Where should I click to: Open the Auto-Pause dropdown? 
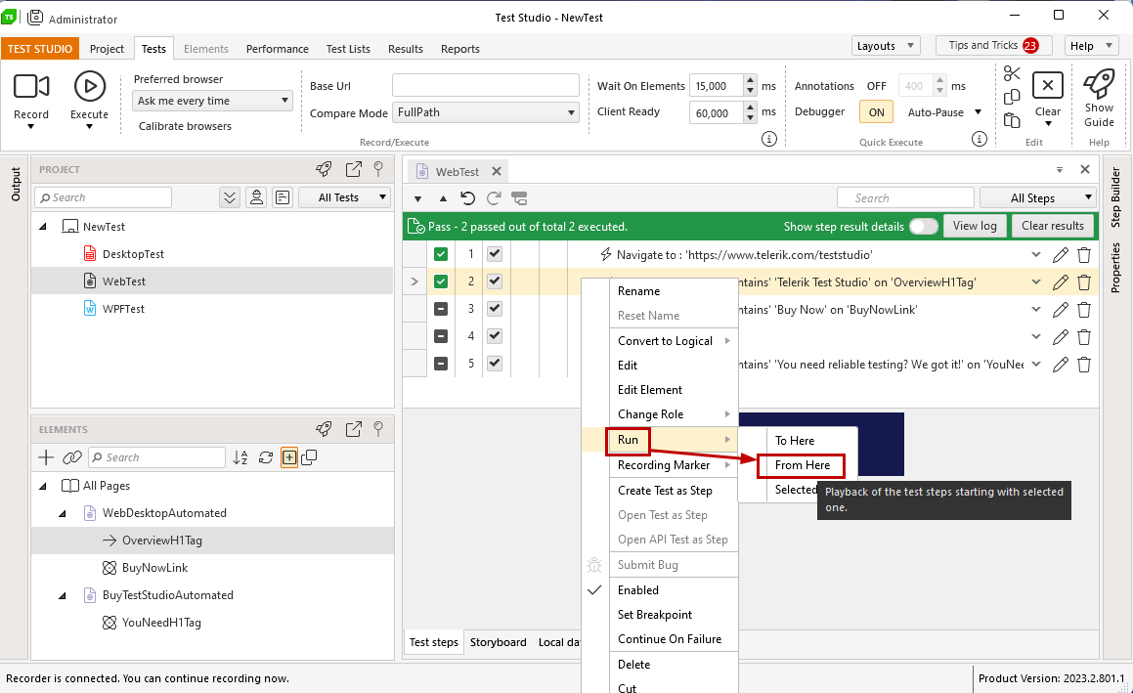979,112
